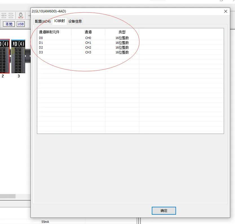This screenshot has height=224, width=235.
Task: Select the AD(4) module in slot 3
Action: pos(18,56)
